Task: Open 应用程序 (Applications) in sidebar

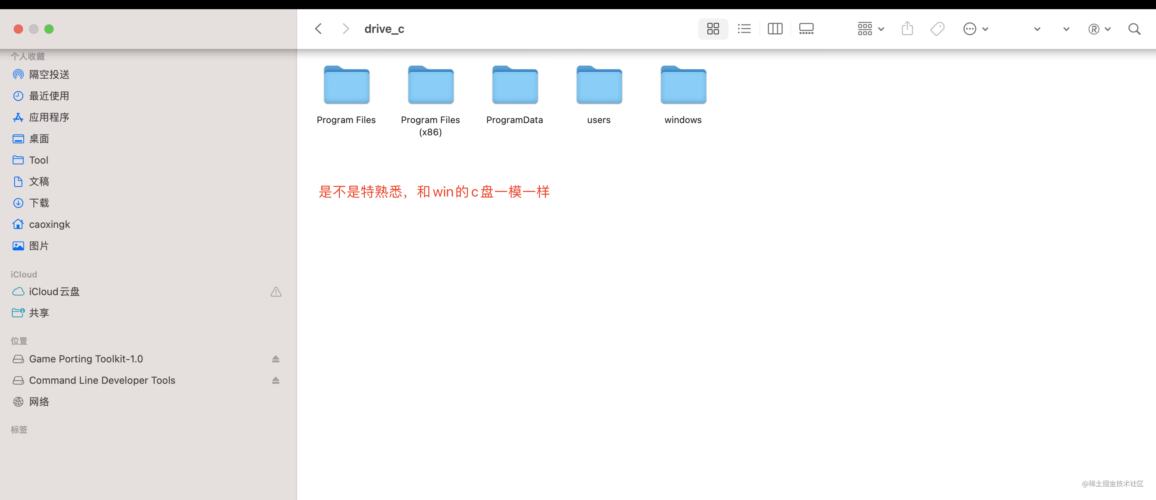Action: point(148,117)
